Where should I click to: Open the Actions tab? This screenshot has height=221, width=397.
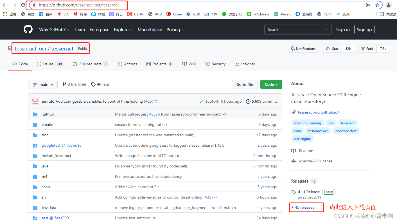tap(127, 64)
